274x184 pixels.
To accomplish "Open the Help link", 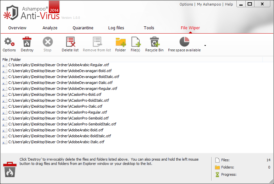I will click(x=229, y=4).
